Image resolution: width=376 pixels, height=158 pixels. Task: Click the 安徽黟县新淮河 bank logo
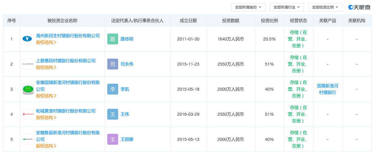point(28,139)
